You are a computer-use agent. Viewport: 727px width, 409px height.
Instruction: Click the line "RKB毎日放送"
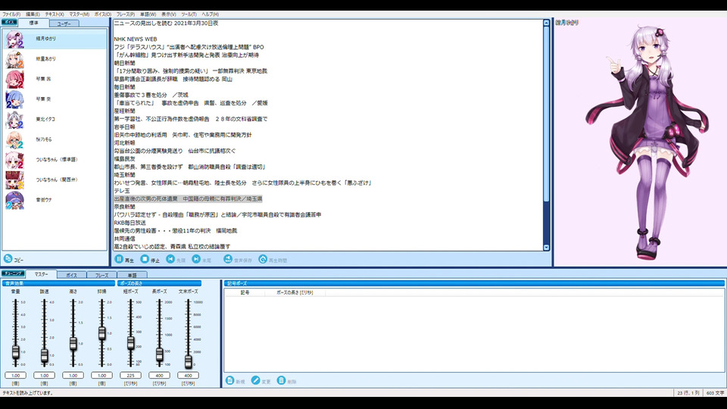click(129, 223)
